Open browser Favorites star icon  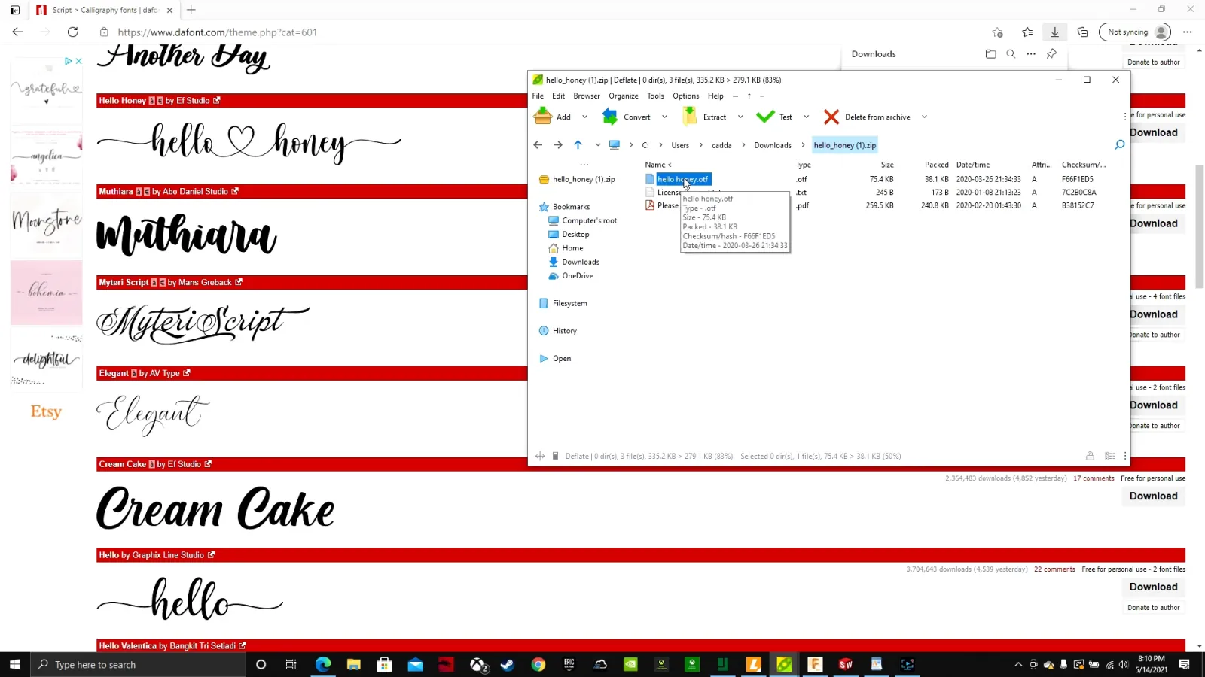click(x=1027, y=32)
